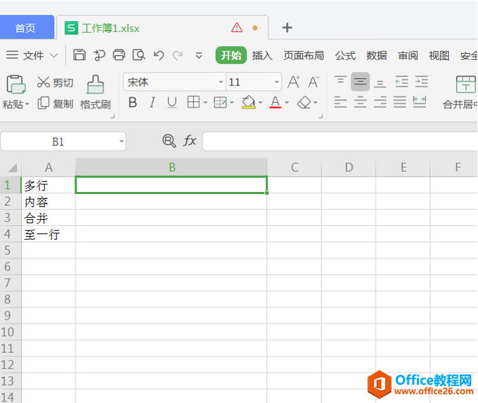Click the Paste clipboard icon
This screenshot has height=403, width=478.
coord(16,84)
